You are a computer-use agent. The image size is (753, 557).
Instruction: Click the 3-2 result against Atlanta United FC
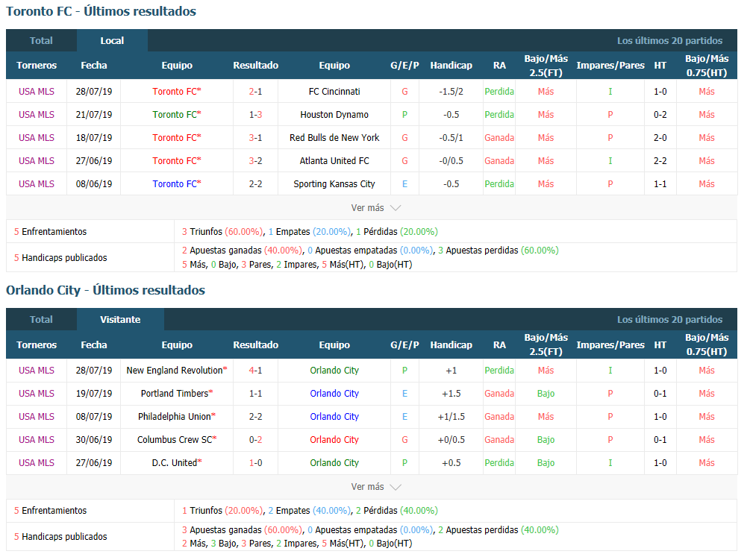[x=255, y=161]
